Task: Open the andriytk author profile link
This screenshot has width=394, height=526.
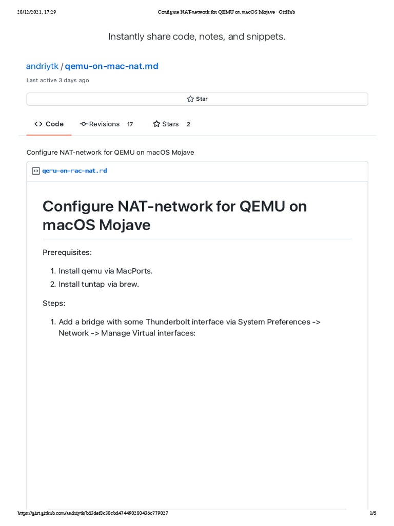Action: click(43, 66)
